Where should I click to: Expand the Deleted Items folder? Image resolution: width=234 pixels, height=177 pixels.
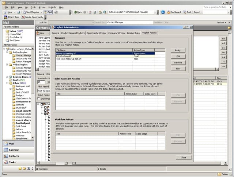(x=7, y=77)
